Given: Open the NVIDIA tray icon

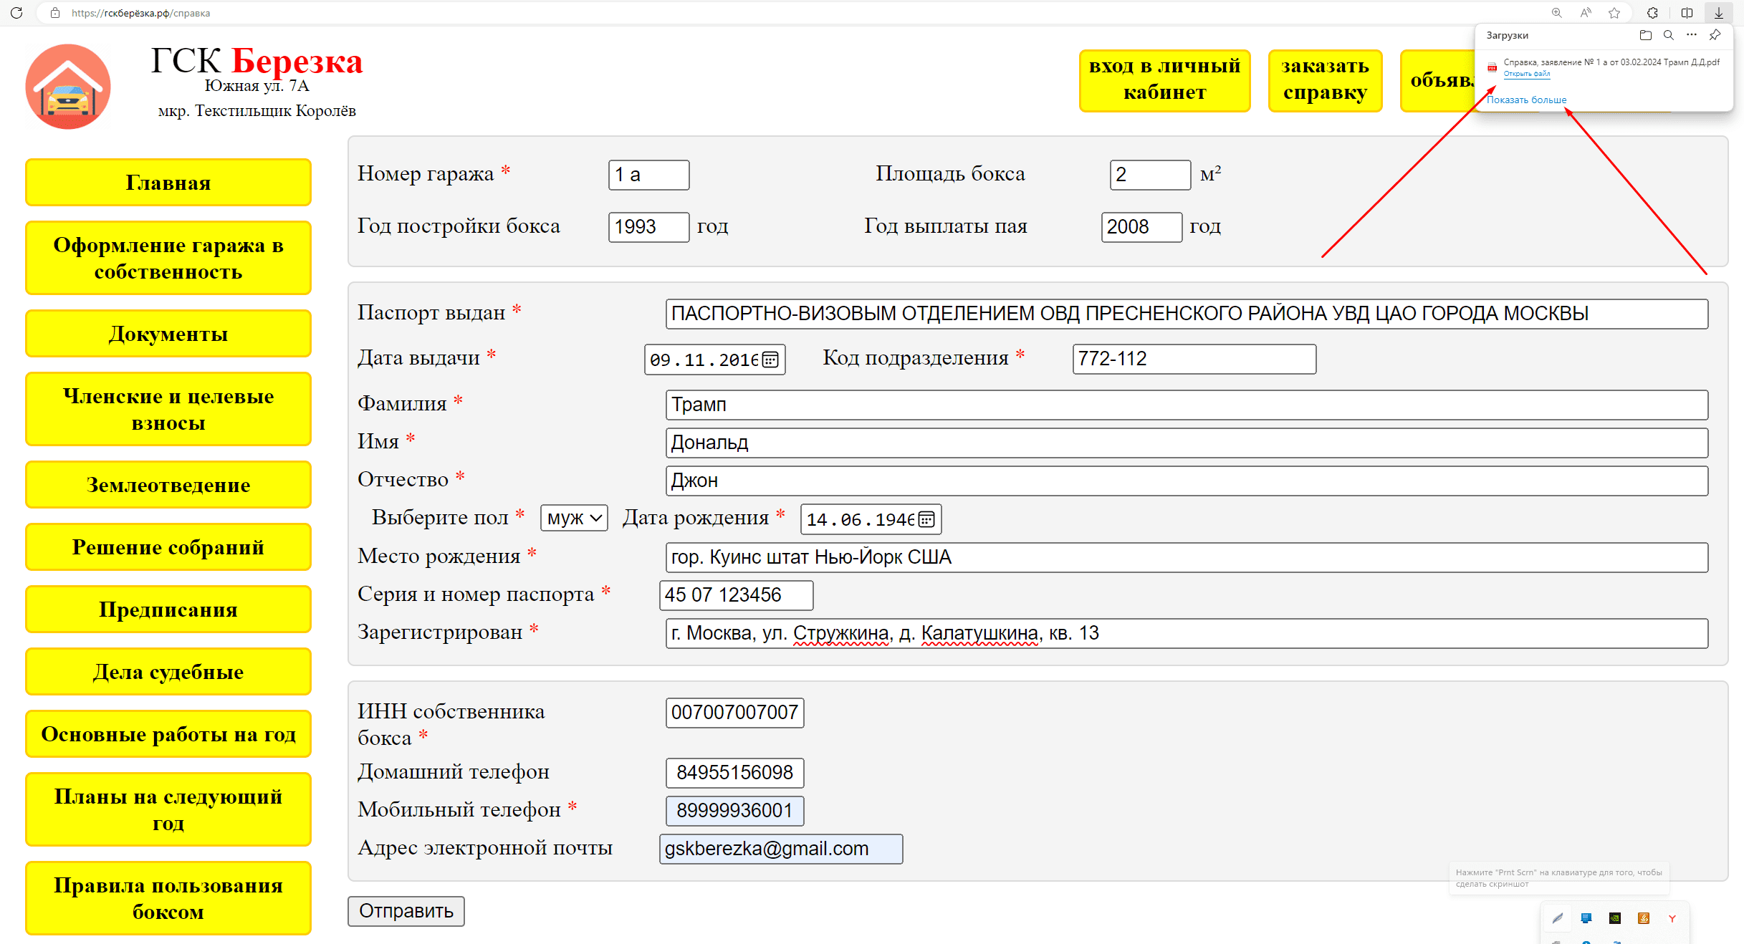Looking at the screenshot, I should tap(1615, 918).
